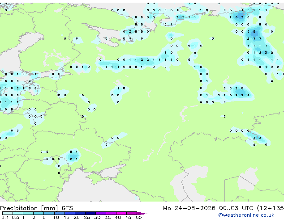Viewport: 284px width, 219px height.
Task: Click the '35' legend scale value
Action: [108, 217]
